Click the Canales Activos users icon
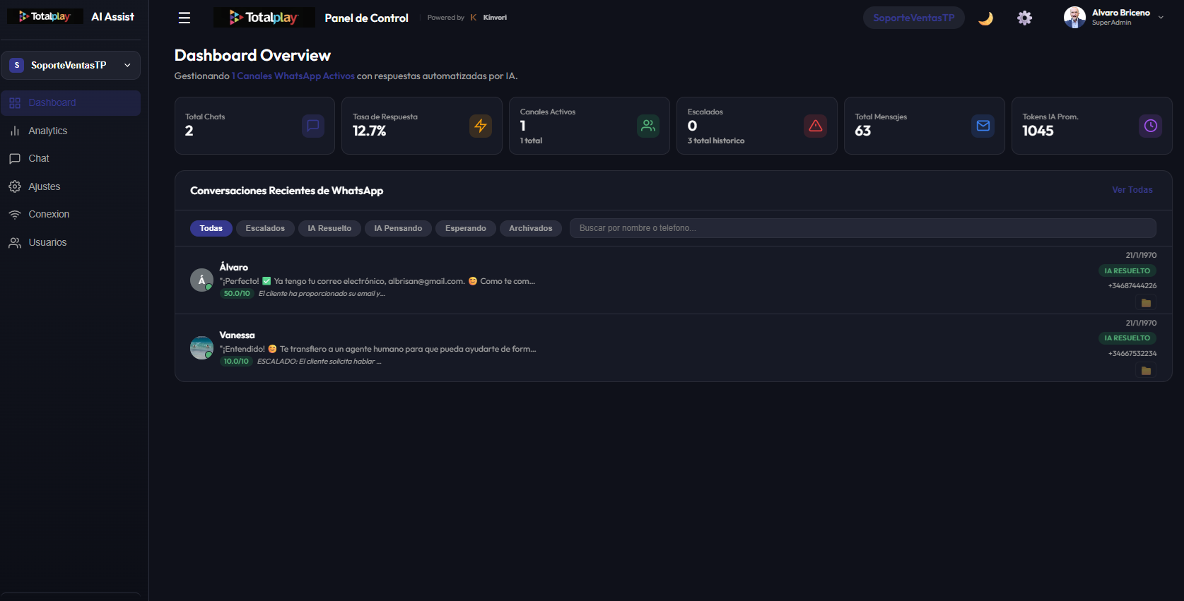This screenshot has height=601, width=1184. 647,126
